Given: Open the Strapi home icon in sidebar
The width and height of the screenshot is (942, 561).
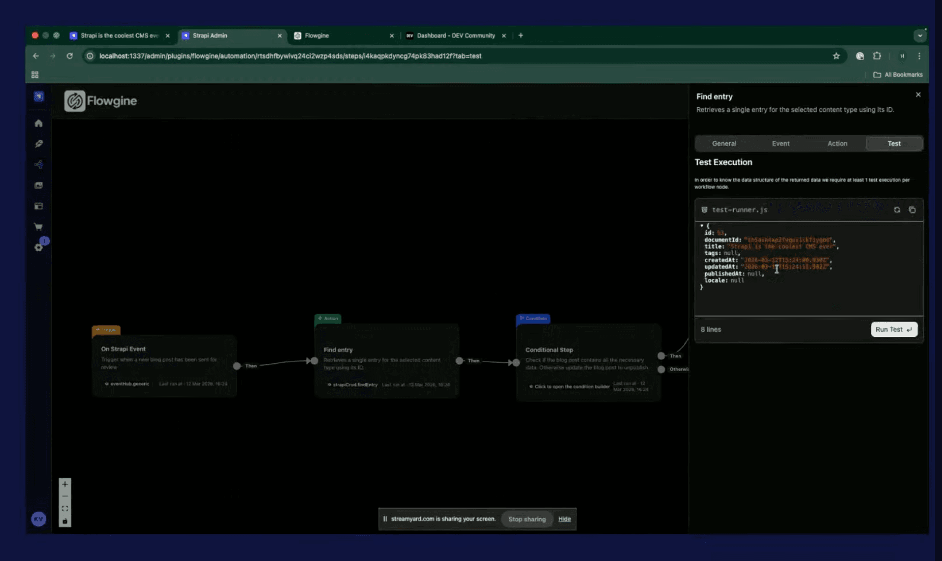Looking at the screenshot, I should [39, 123].
